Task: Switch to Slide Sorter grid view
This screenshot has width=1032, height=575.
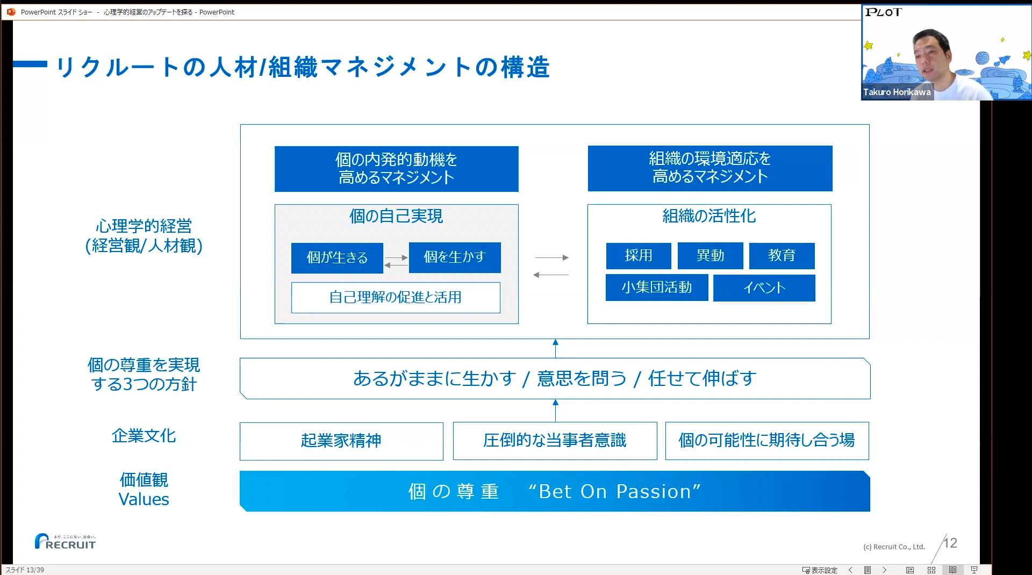Action: click(x=931, y=570)
